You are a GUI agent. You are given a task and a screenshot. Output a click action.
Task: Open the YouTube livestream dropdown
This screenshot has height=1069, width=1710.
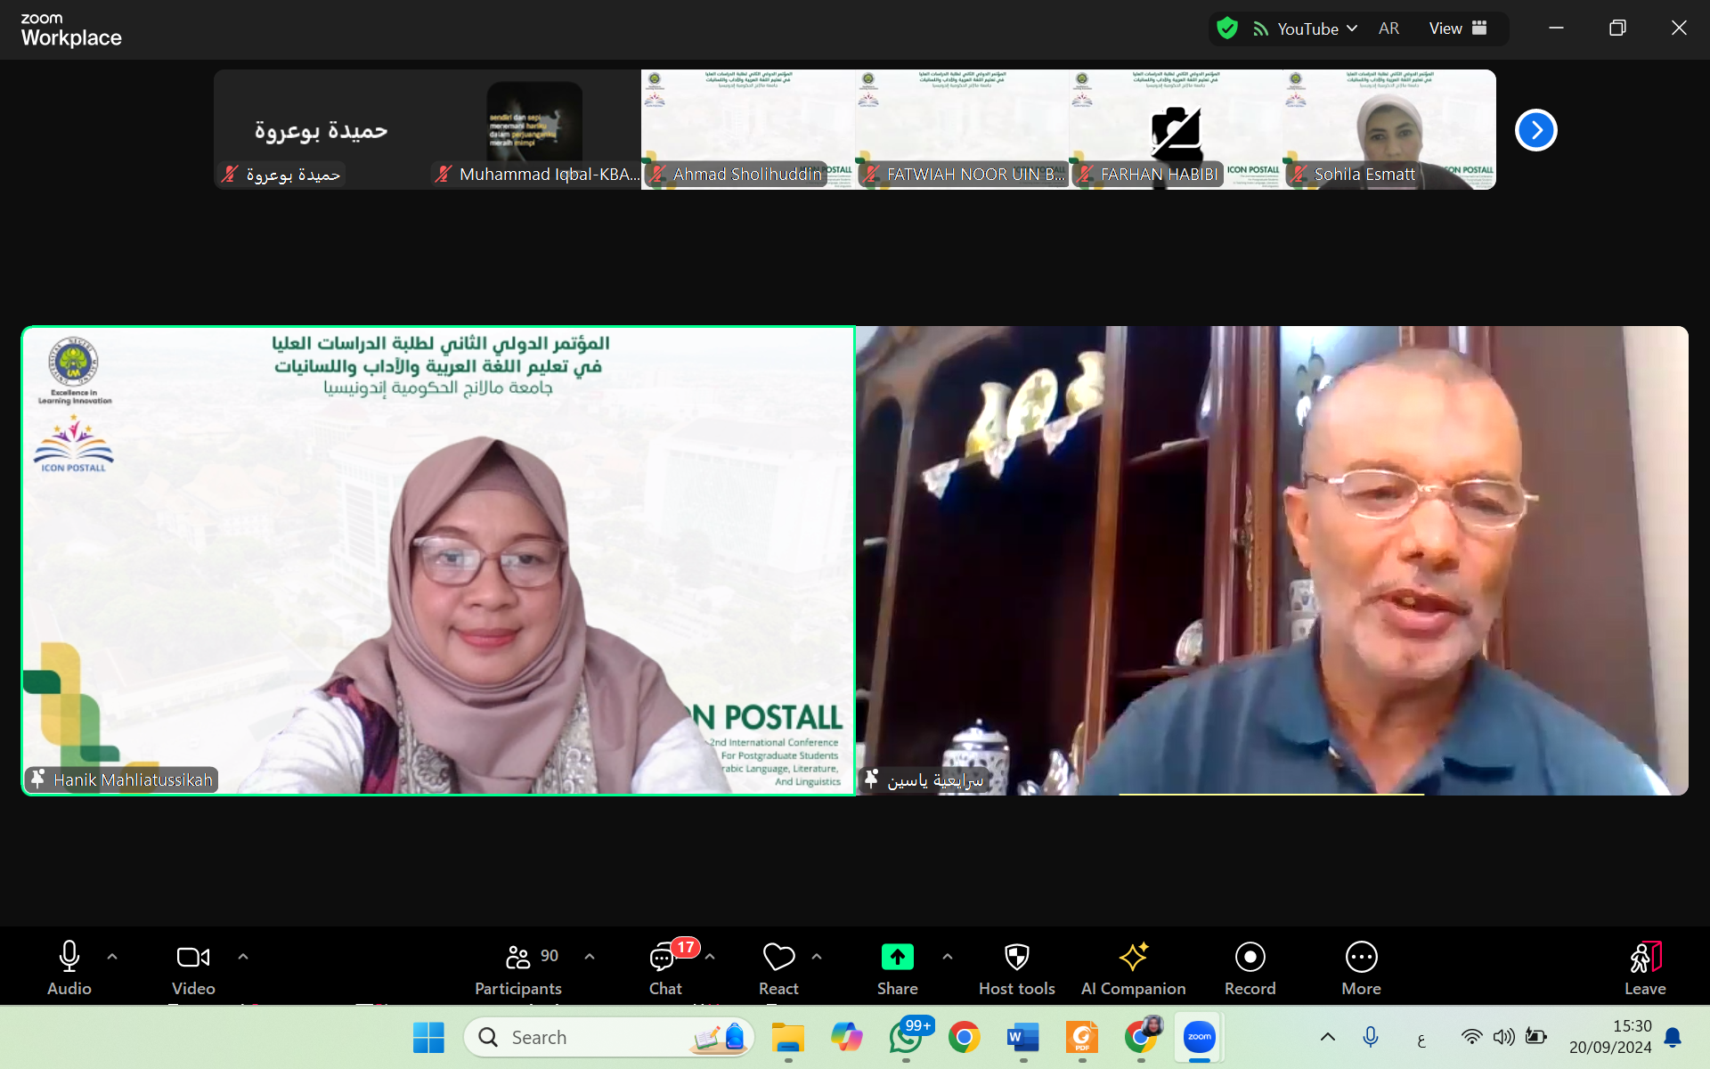click(x=1307, y=29)
